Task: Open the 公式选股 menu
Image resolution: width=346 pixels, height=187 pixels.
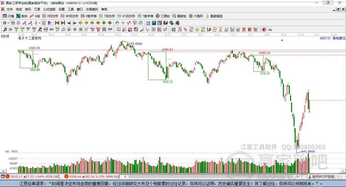Action: point(49,9)
